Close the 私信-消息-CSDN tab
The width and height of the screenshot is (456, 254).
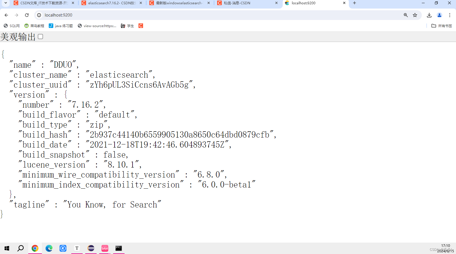click(276, 3)
